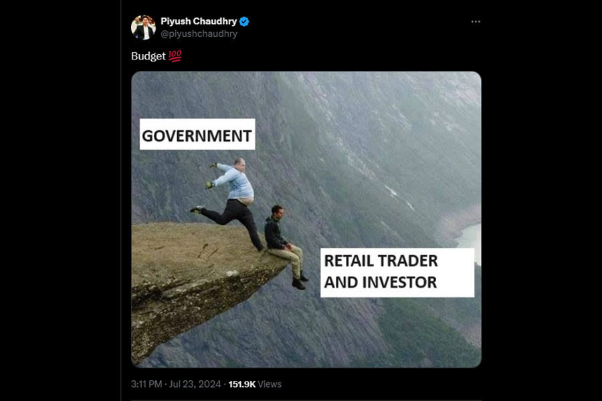Click the man sitting on the cliff edge
602x401 pixels.
click(x=285, y=245)
